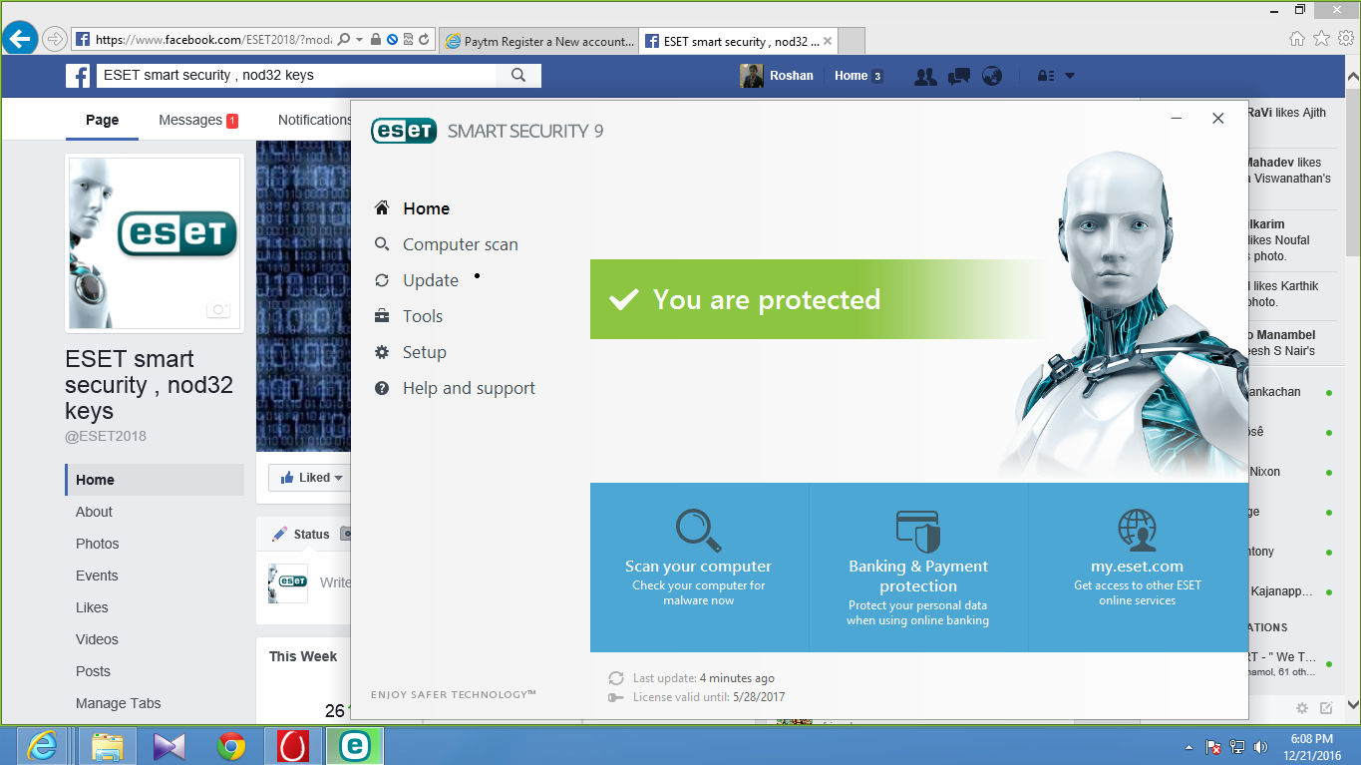Open Facebook friend requests icon
The width and height of the screenshot is (1361, 765).
point(925,76)
